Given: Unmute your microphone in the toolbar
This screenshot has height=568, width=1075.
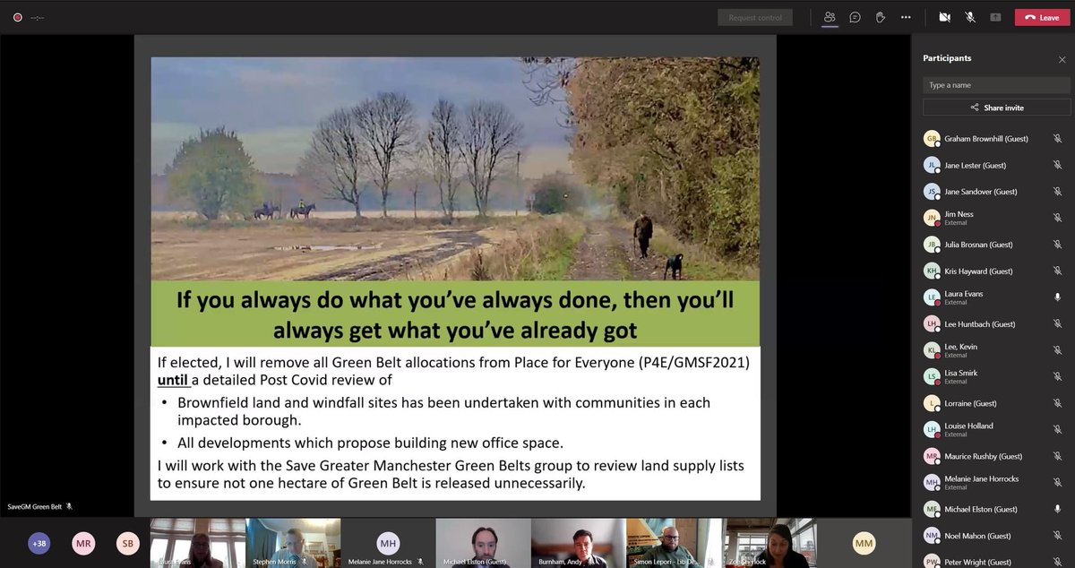Looking at the screenshot, I should coord(970,17).
